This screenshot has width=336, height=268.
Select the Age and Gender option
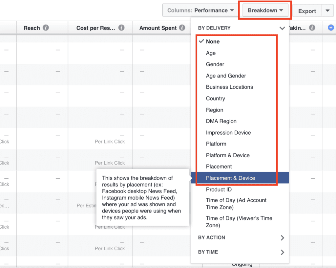pyautogui.click(x=240, y=76)
